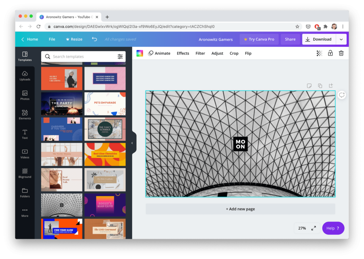Select Find Your Glow template thumbnail
Image resolution: width=364 pixels, height=259 pixels.
click(62, 229)
